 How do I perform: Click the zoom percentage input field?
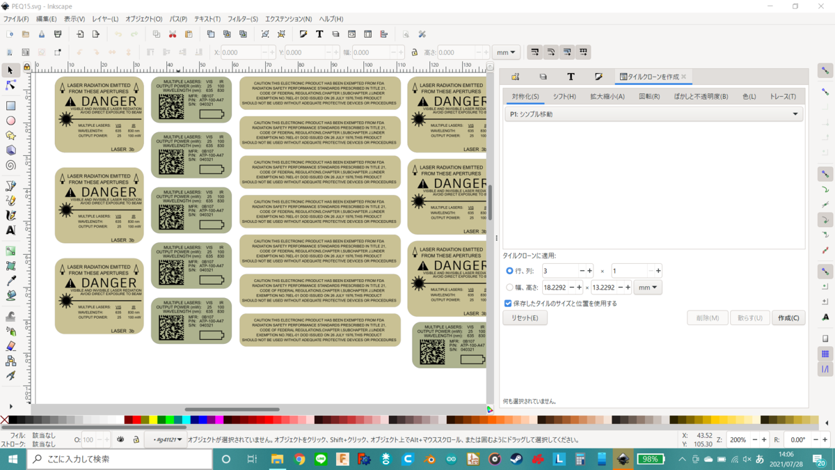pos(740,440)
